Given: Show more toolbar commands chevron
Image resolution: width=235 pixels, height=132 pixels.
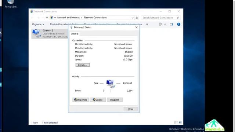Looking at the screenshot, I should pos(147,24).
